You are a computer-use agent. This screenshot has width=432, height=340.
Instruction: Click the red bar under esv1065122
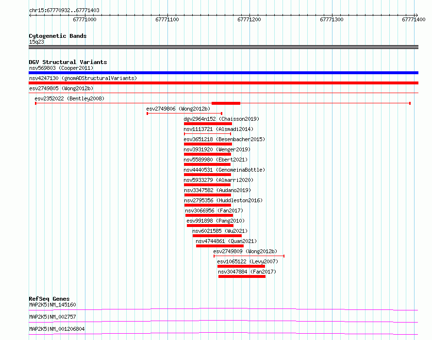click(x=241, y=266)
